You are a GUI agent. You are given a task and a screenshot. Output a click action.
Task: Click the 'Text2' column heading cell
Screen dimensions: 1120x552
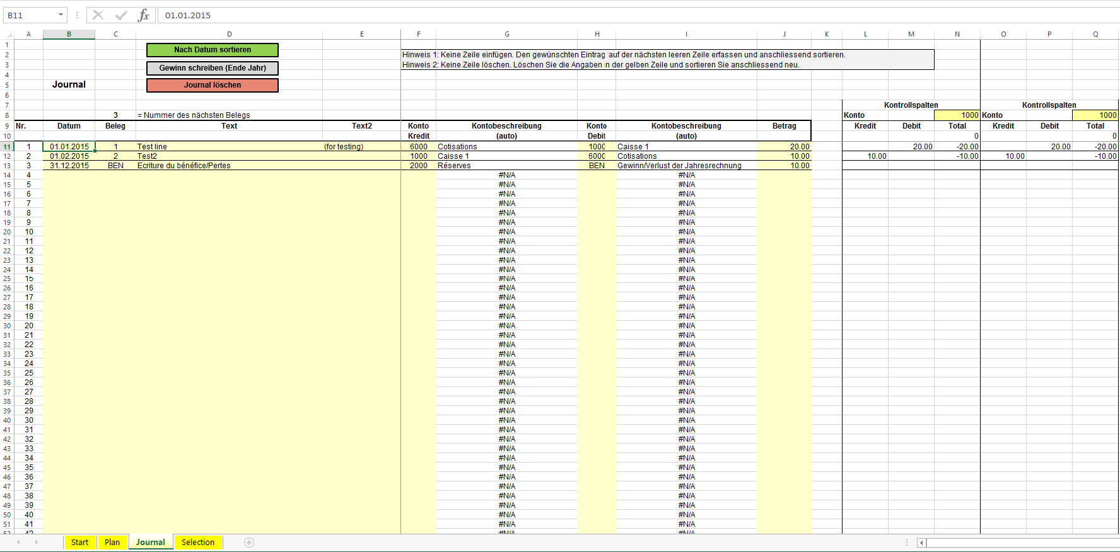[x=361, y=126]
